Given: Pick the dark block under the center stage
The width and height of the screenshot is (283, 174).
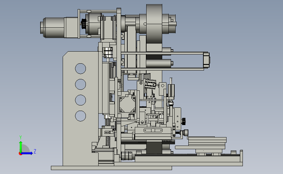Looking at the screenshot, I should pos(154,148).
